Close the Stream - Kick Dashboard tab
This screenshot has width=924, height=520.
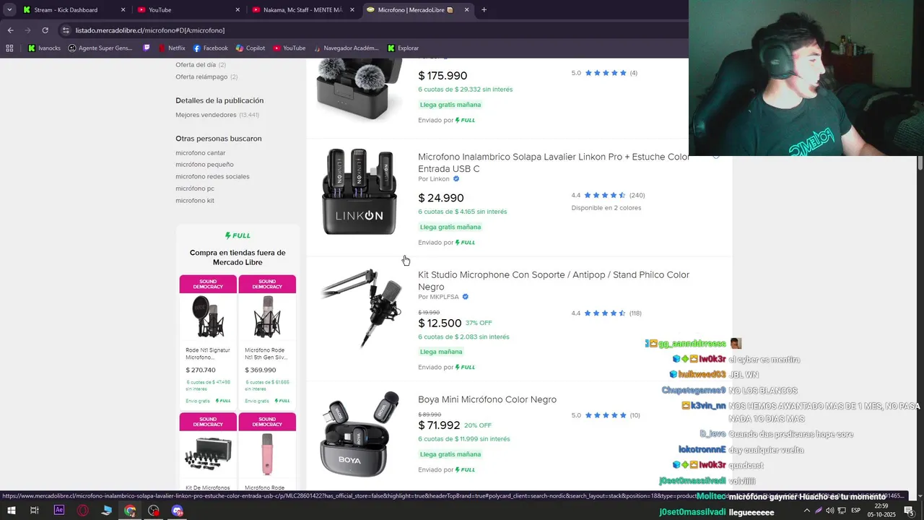pyautogui.click(x=123, y=9)
